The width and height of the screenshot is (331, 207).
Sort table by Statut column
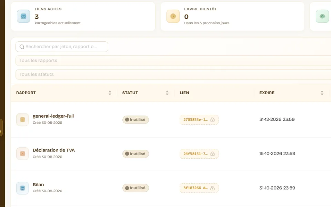click(x=167, y=93)
